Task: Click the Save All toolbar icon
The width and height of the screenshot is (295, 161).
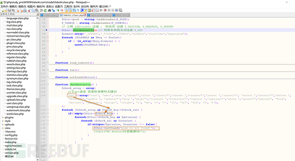Action: point(13,10)
